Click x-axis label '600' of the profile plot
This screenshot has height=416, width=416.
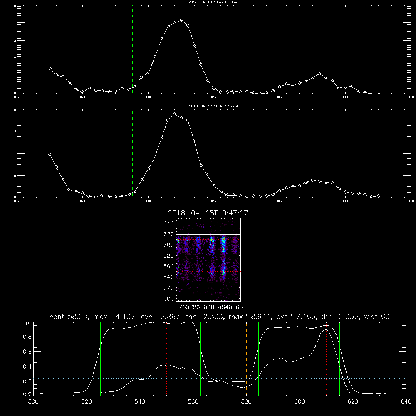[300, 402]
